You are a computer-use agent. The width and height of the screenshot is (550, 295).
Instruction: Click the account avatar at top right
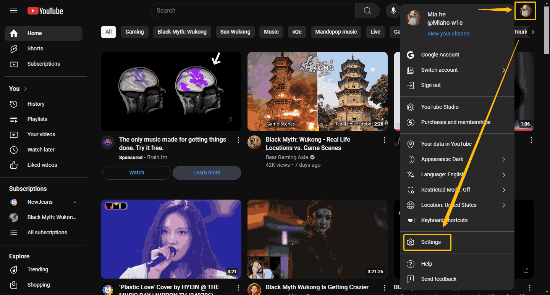[x=526, y=11]
